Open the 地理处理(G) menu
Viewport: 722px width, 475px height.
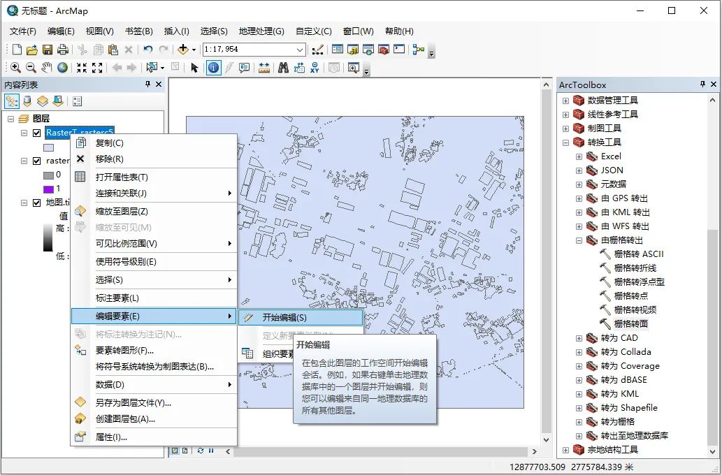pos(261,31)
